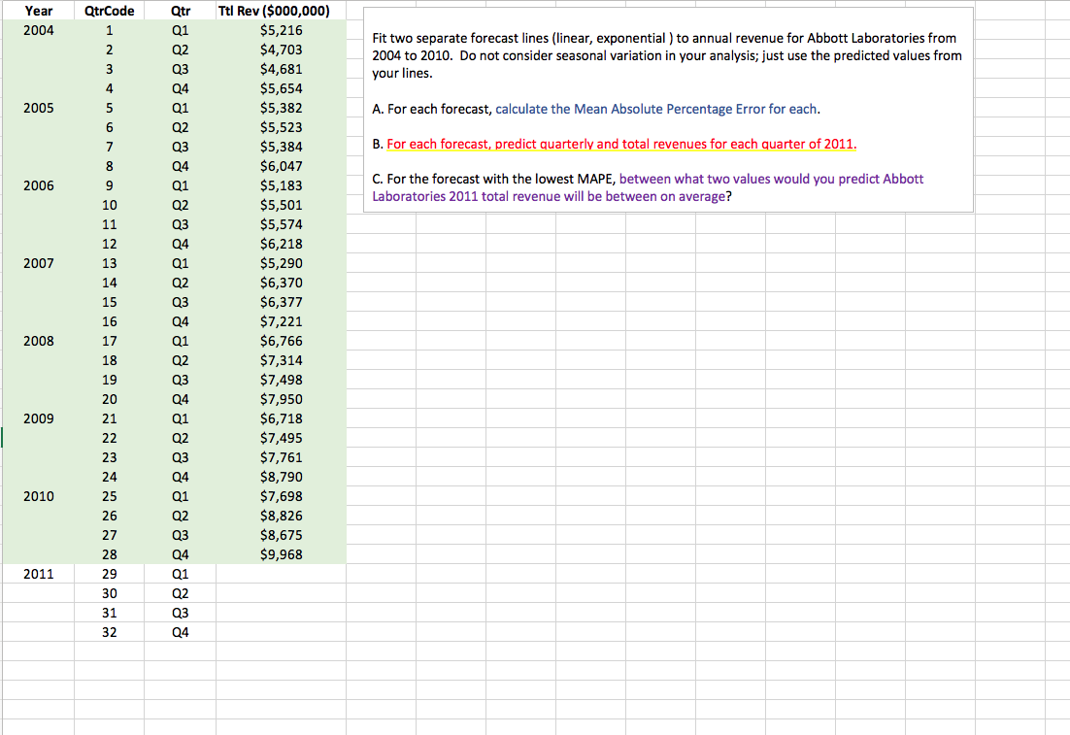Screen dimensions: 1070x735
Task: Click QtrCode cell 32
Action: [x=109, y=633]
